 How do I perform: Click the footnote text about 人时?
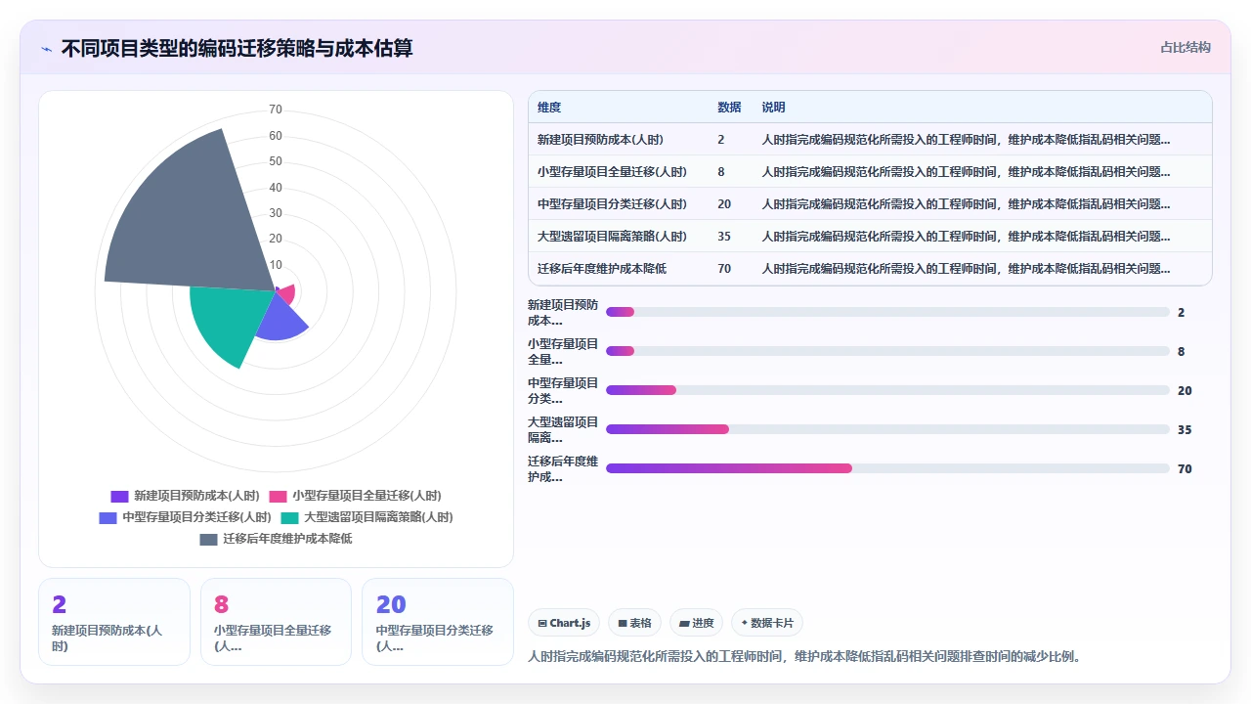point(804,656)
